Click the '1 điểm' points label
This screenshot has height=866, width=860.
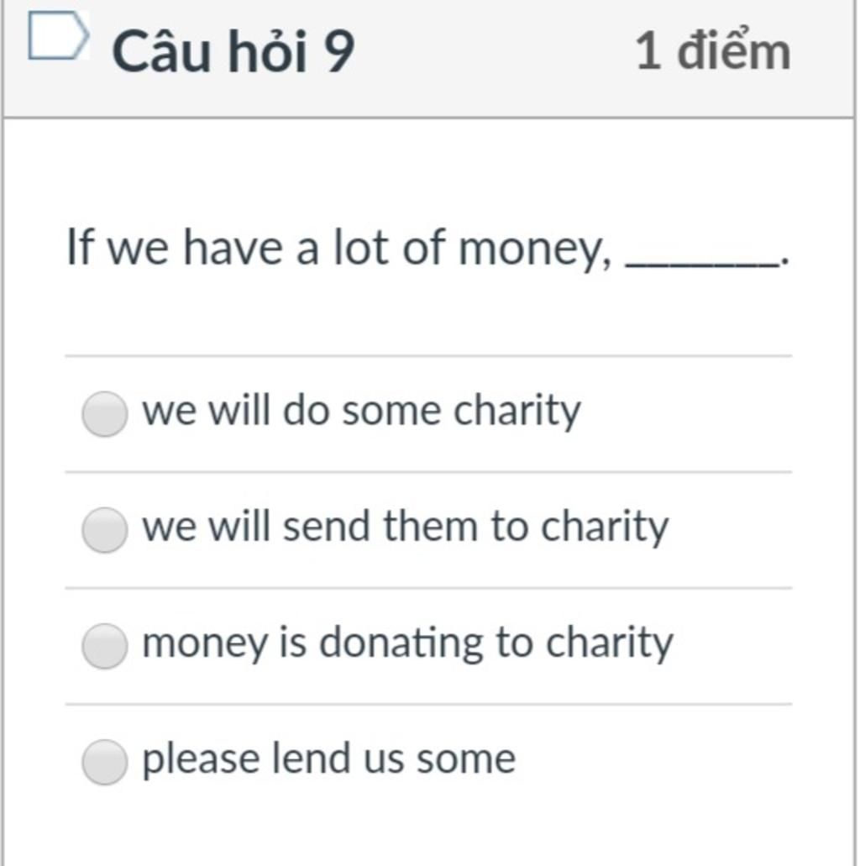pos(712,50)
